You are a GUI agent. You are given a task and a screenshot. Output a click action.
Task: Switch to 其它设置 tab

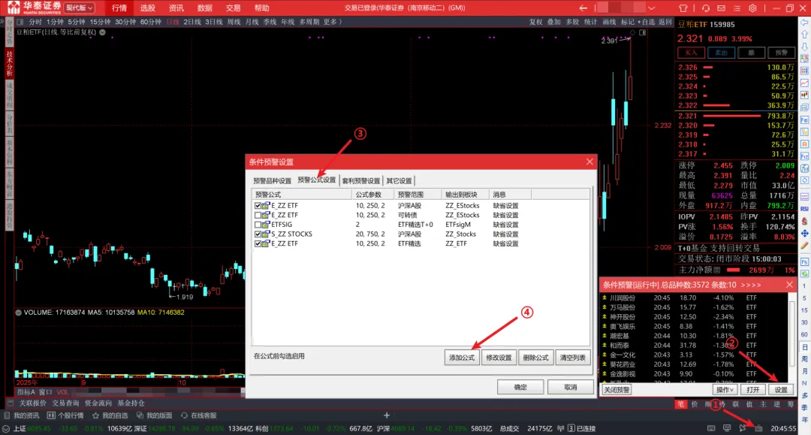tap(399, 180)
